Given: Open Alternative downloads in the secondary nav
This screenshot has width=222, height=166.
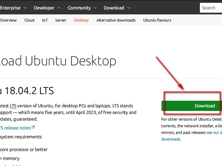Looking at the screenshot, I should [x=116, y=20].
